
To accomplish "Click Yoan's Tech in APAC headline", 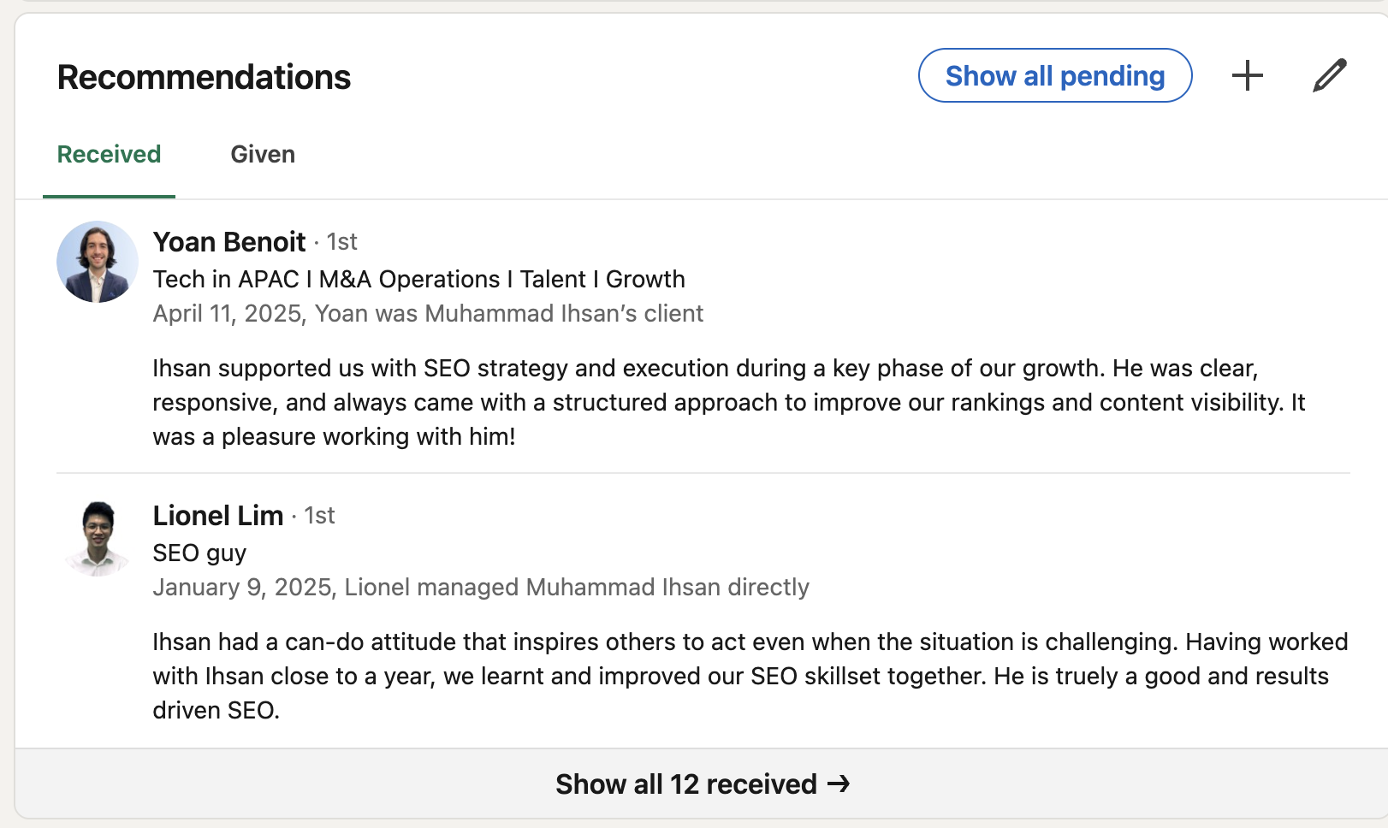I will tap(418, 279).
